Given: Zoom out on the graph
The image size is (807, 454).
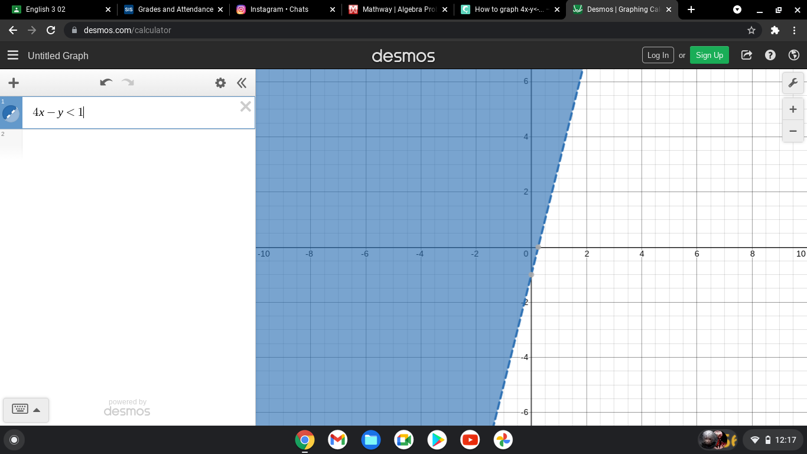Looking at the screenshot, I should click(793, 131).
